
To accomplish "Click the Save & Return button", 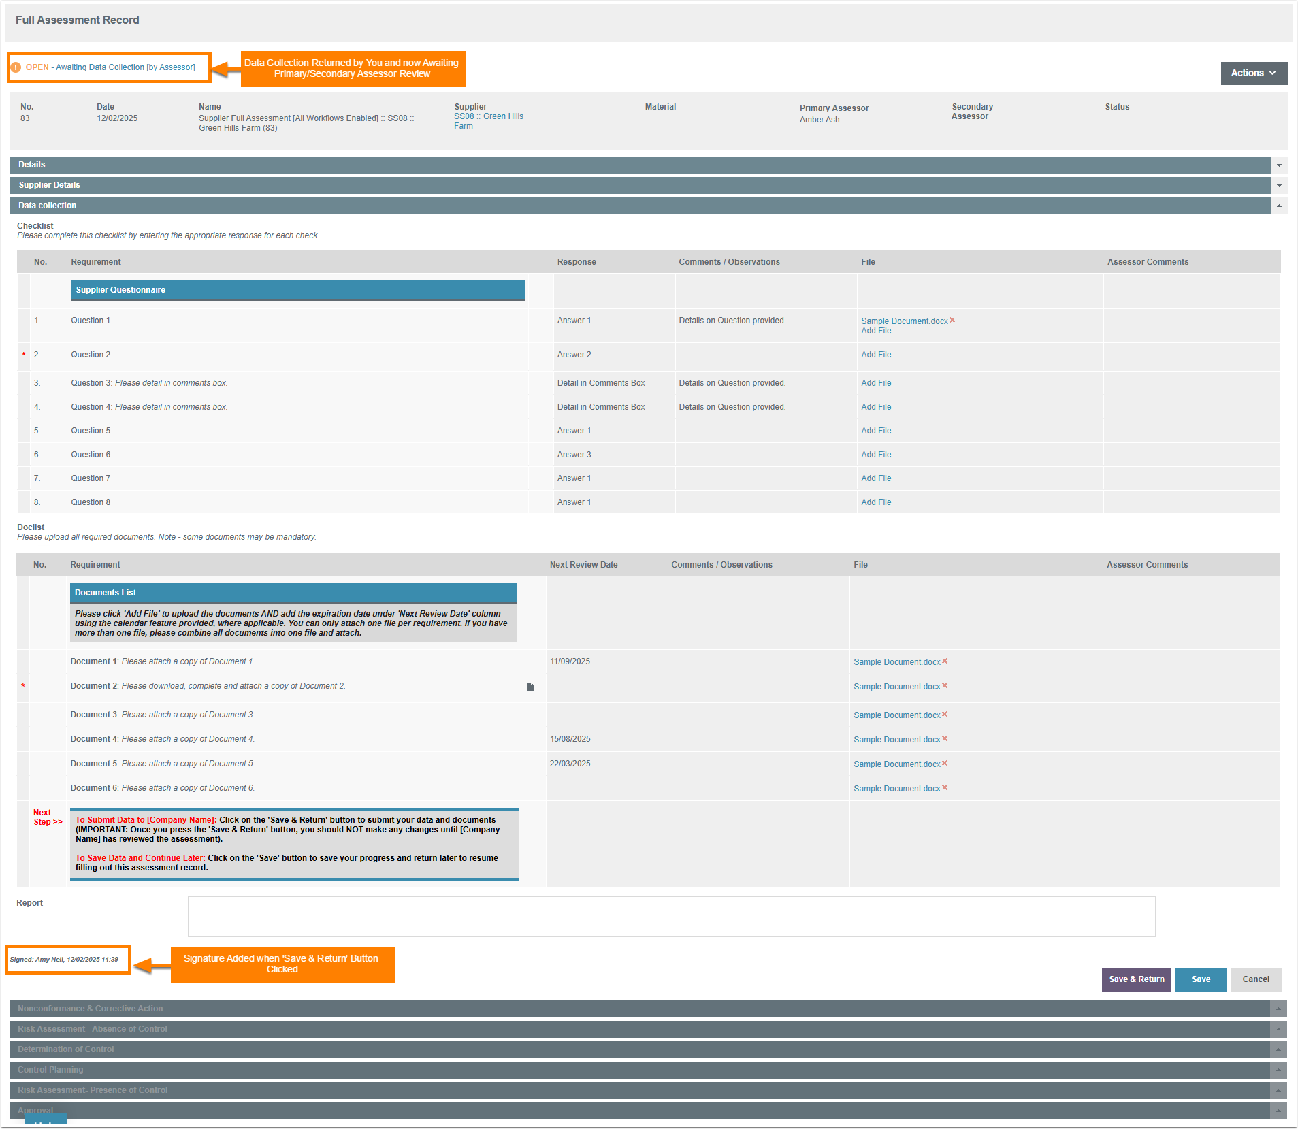I will [x=1136, y=979].
